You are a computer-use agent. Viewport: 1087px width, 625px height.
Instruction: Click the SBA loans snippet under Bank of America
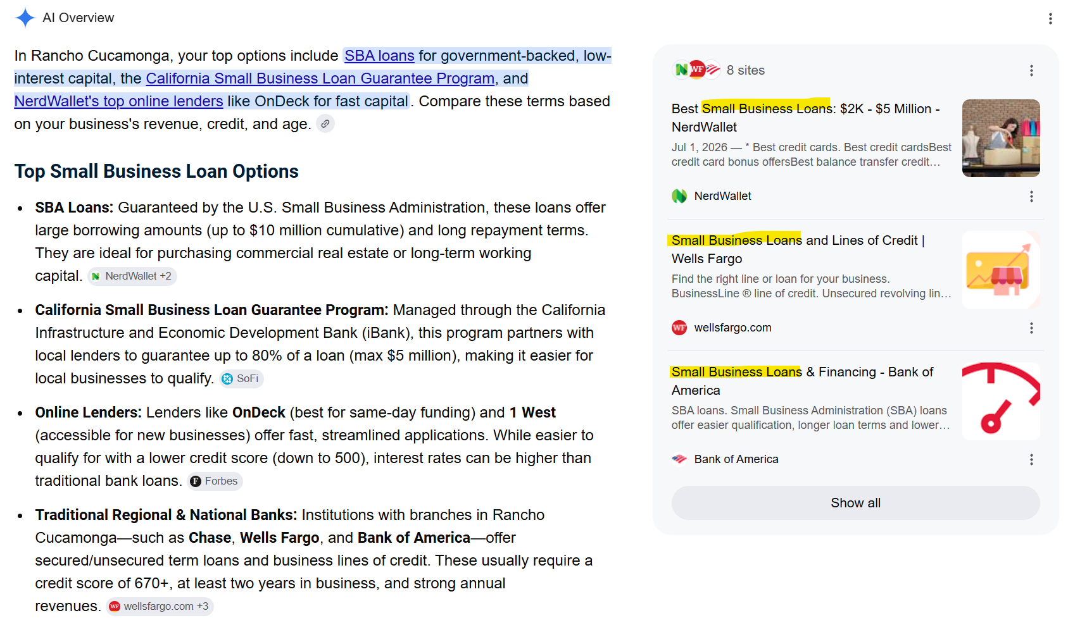(811, 418)
